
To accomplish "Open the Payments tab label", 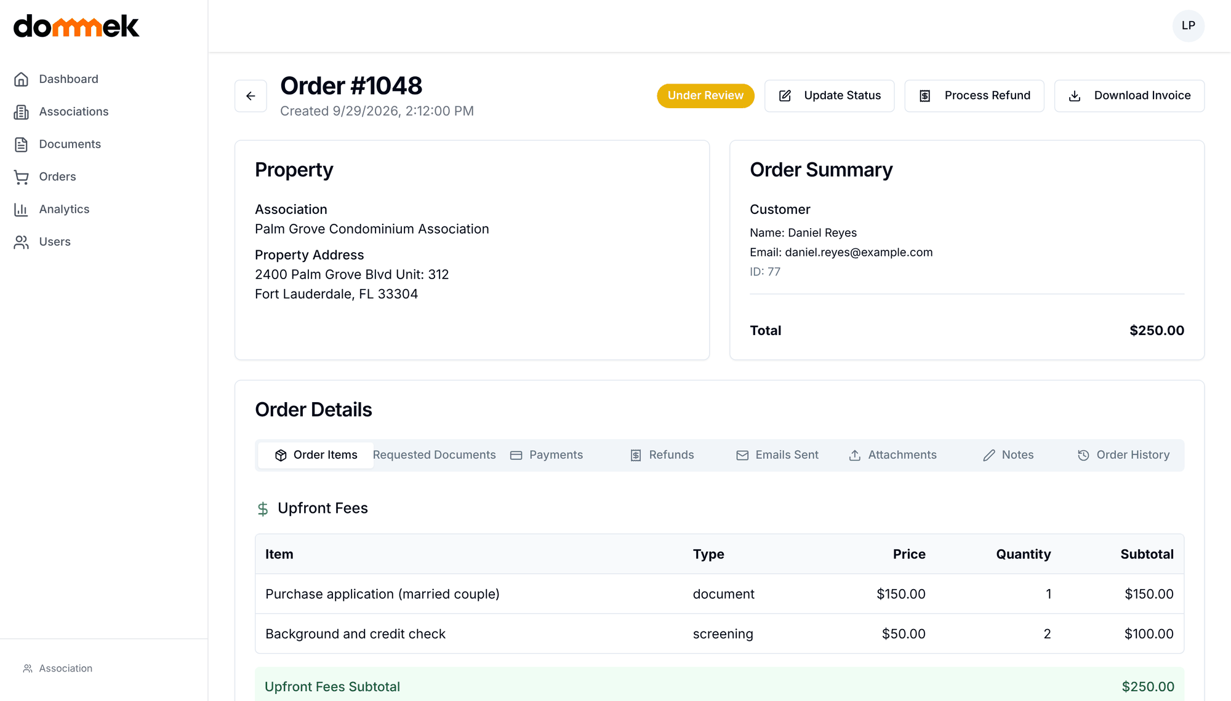I will click(556, 455).
